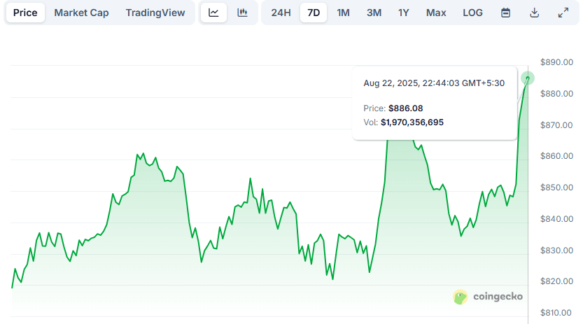Click the CoinGecko gecko logo watermark
583x324 pixels.
pyautogui.click(x=460, y=297)
